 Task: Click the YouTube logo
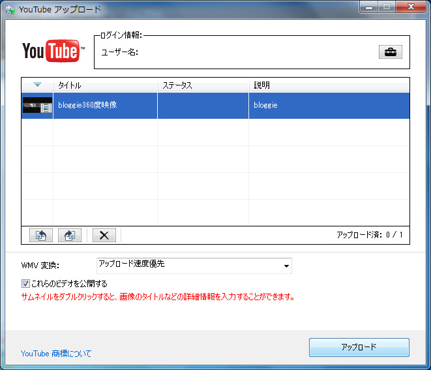pos(53,51)
